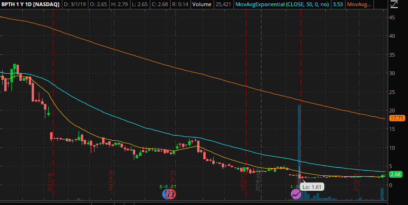408x205 pixels.
Task: Select the MovAvgExponential (CLOSE, 50, 0, no) study label
Action: 282,4
